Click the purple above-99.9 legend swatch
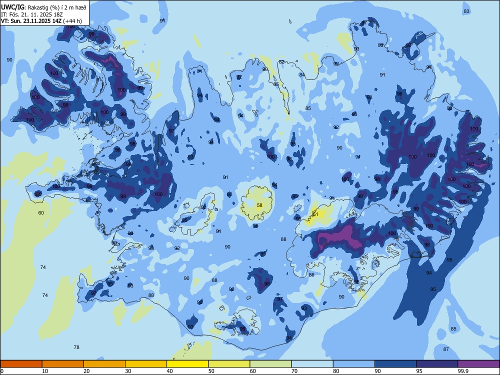500x375 pixels. [478, 364]
